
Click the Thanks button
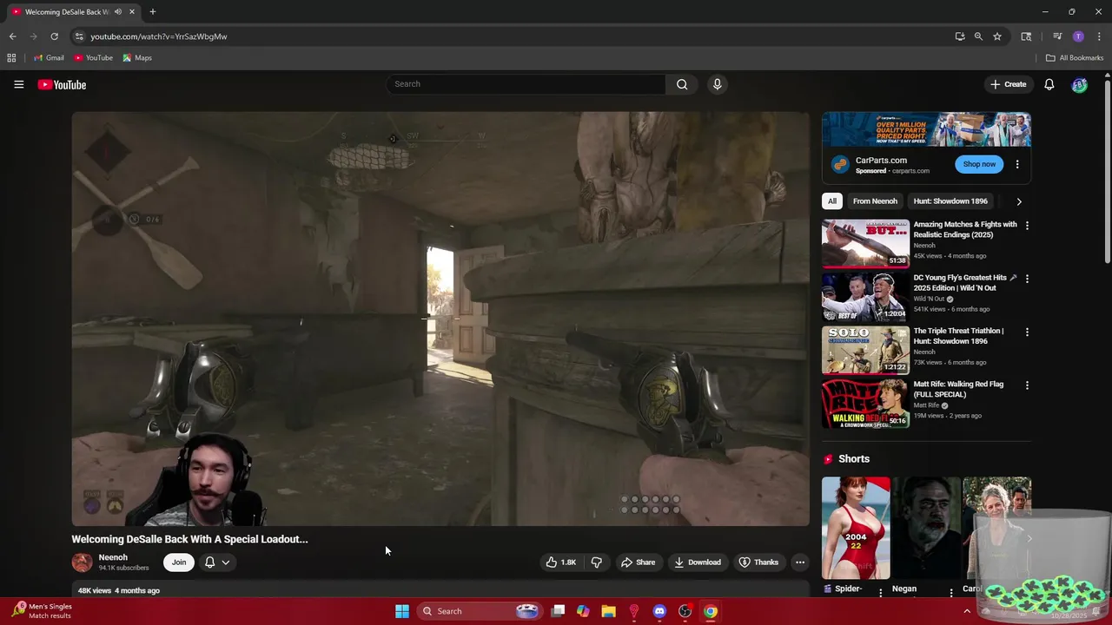[x=758, y=562]
